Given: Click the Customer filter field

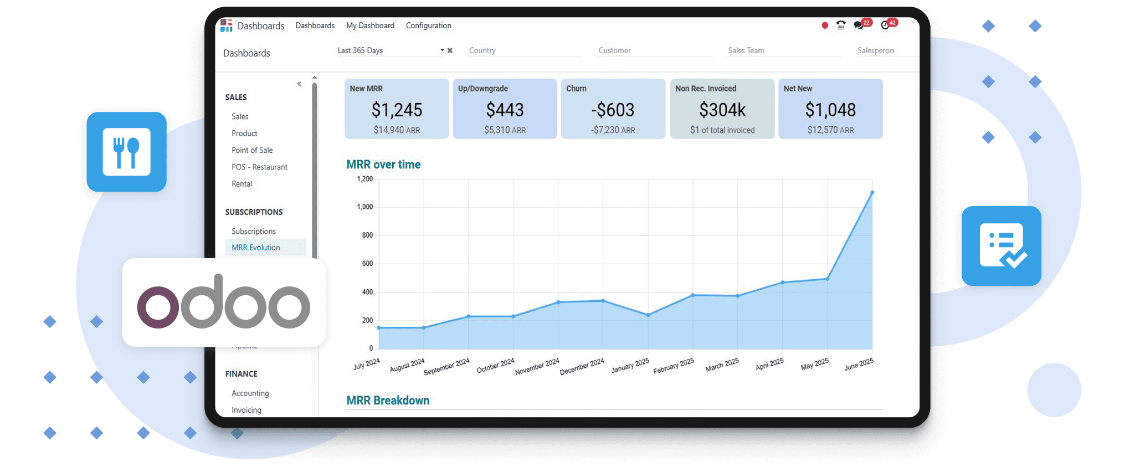Looking at the screenshot, I should click(654, 50).
